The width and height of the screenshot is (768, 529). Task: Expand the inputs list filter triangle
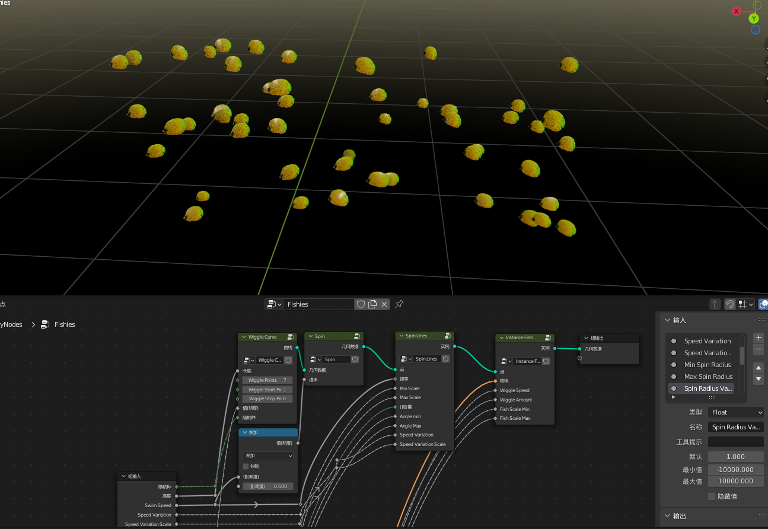coord(673,397)
